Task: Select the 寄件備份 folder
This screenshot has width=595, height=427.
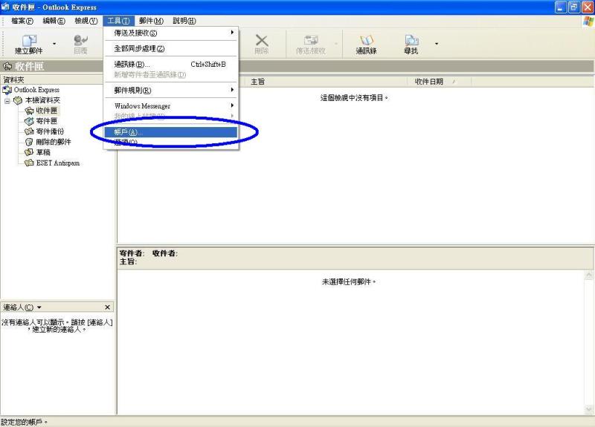Action: [x=50, y=131]
